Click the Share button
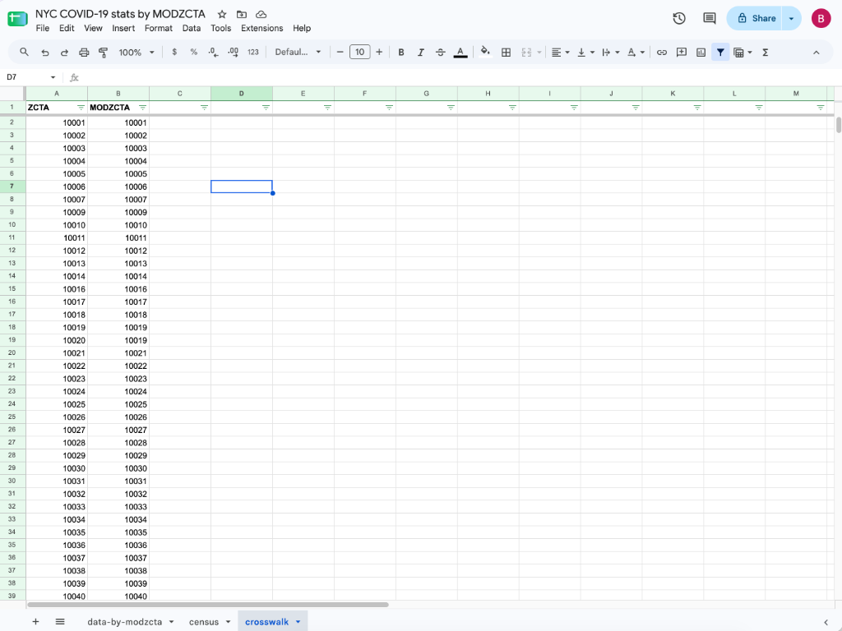 click(x=755, y=18)
